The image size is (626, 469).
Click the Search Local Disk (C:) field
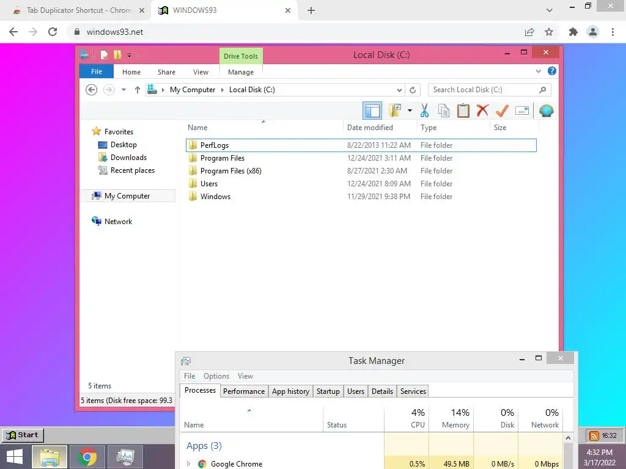pos(490,90)
